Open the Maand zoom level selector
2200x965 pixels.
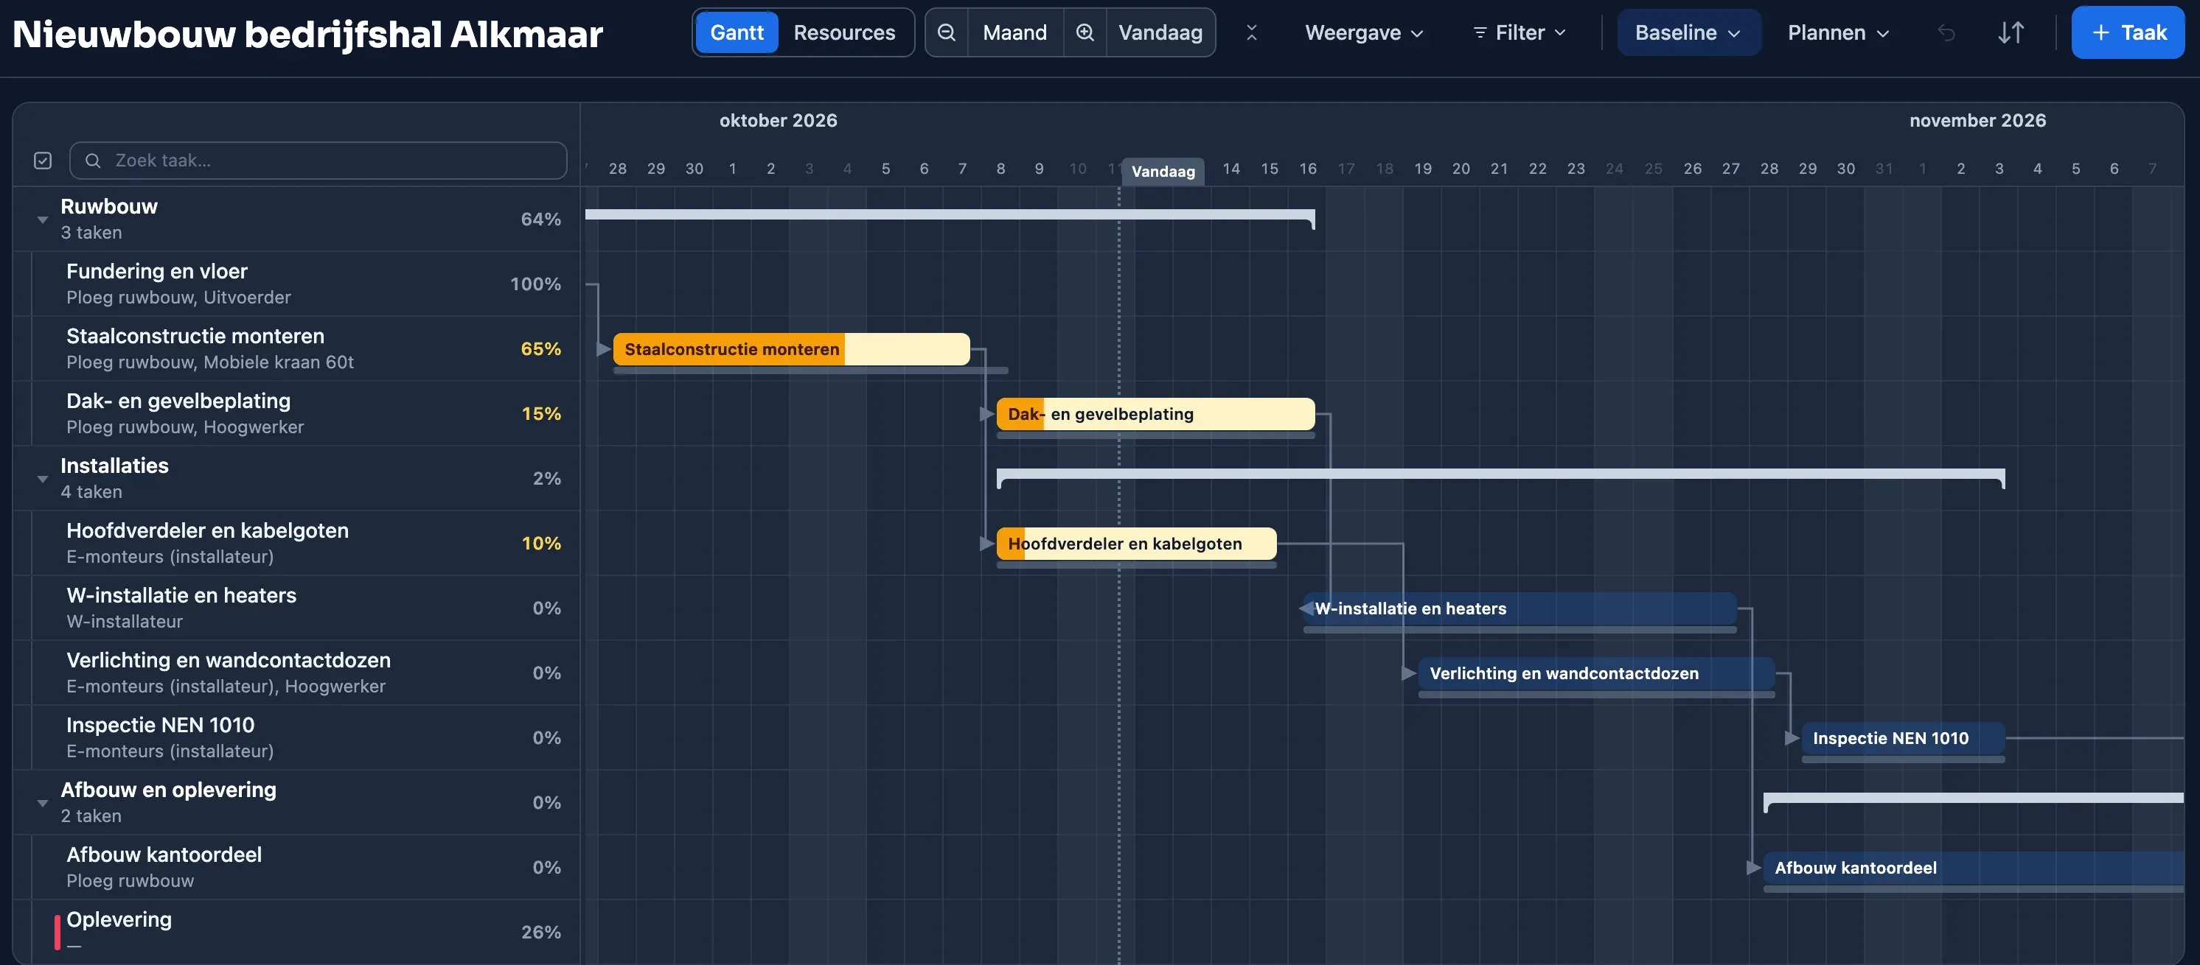(x=1014, y=32)
